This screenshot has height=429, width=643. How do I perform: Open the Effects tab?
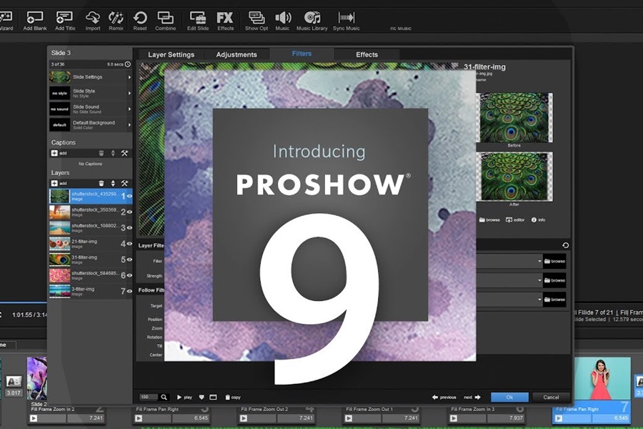pyautogui.click(x=367, y=54)
